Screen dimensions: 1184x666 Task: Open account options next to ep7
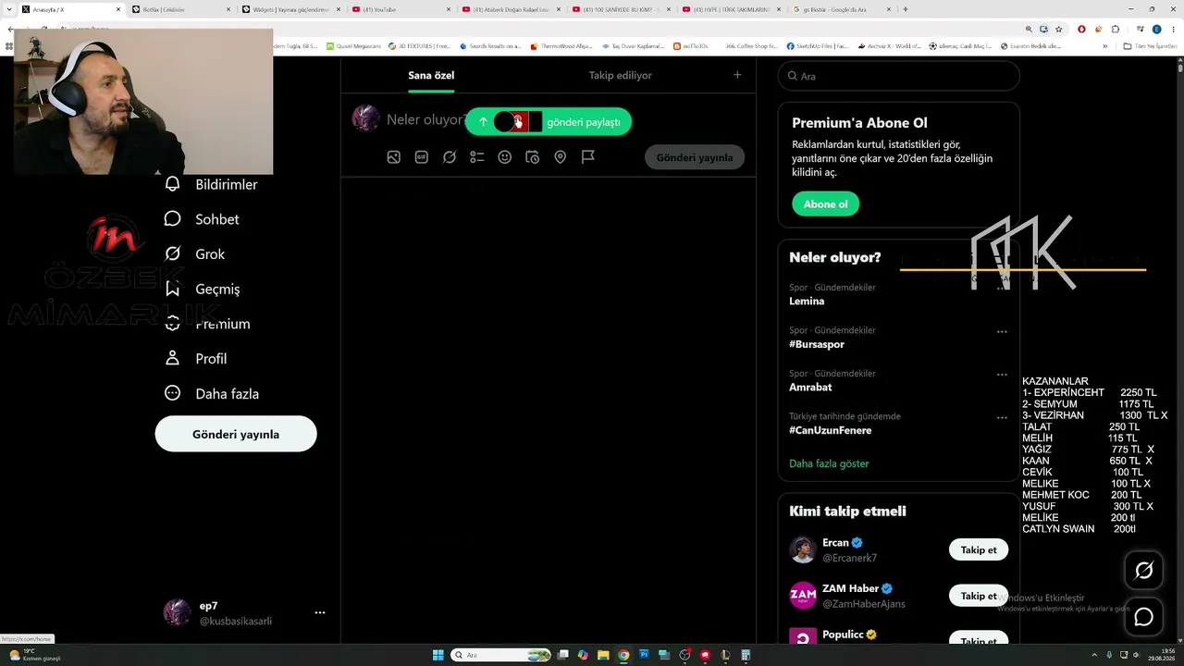(320, 612)
